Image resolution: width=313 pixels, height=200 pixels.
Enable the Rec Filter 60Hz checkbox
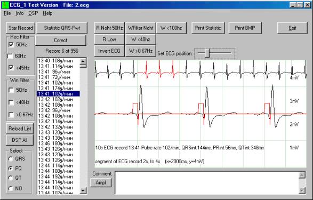(x=10, y=57)
